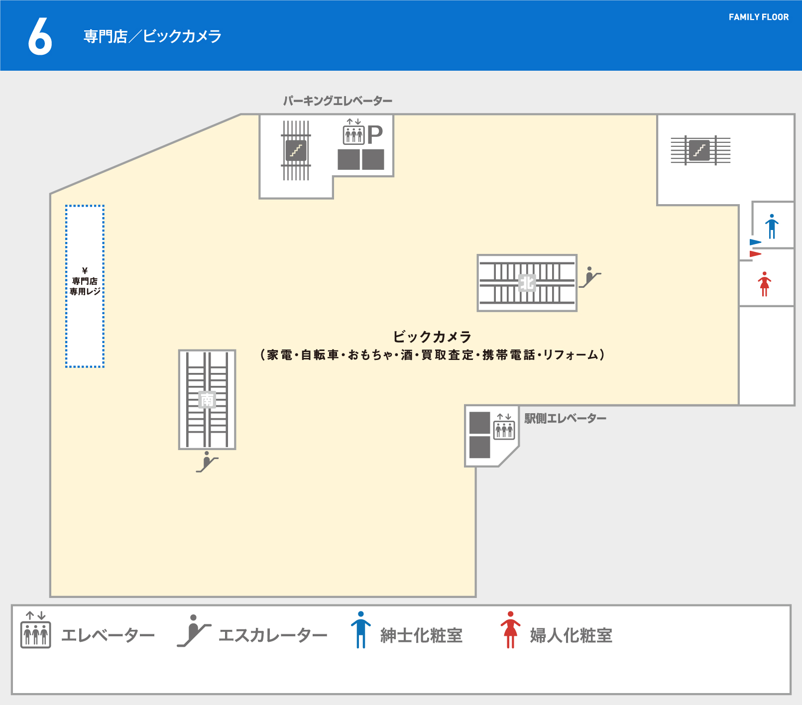Click the blue men's restroom figure on the map
802x705 pixels.
point(772,227)
